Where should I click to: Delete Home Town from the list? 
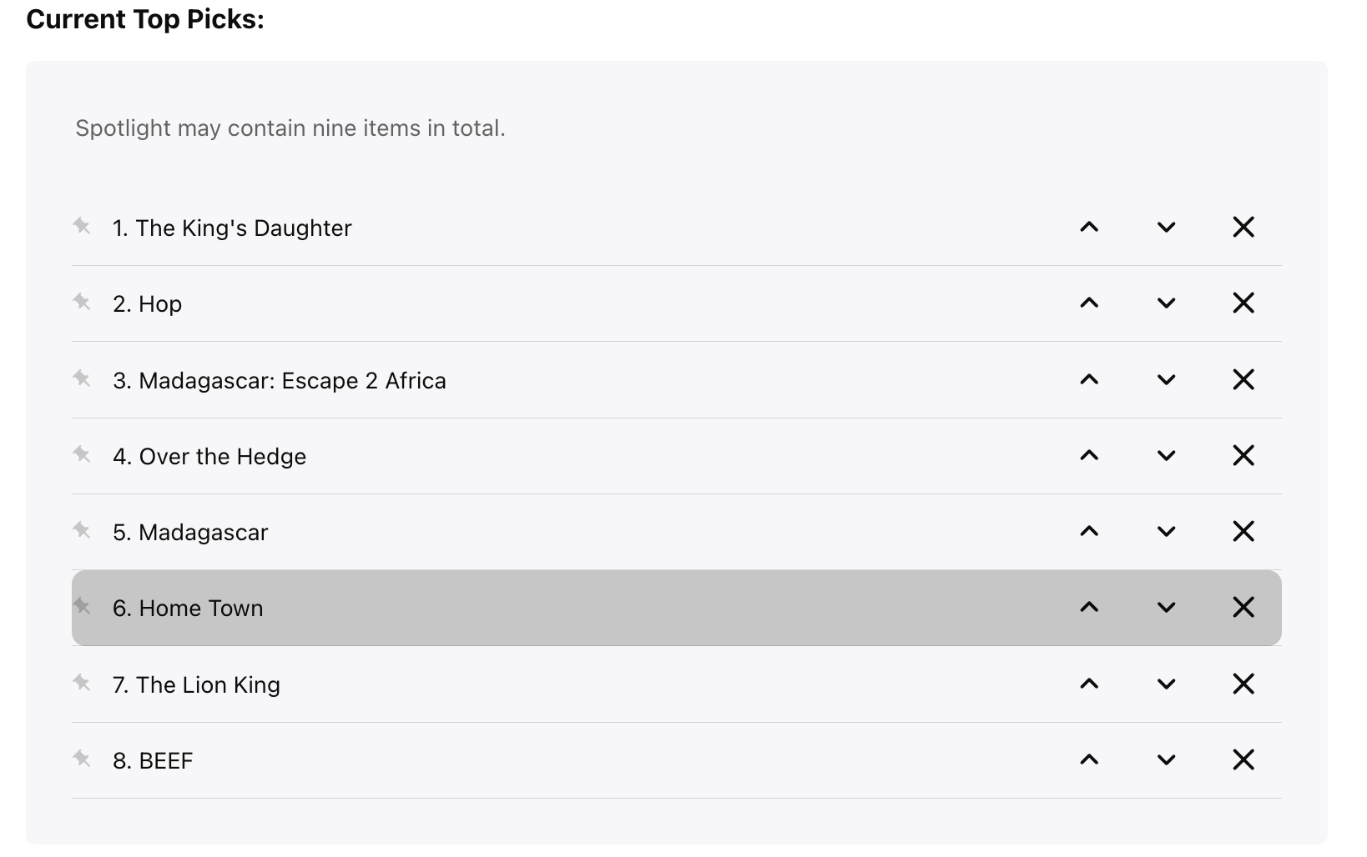1243,608
